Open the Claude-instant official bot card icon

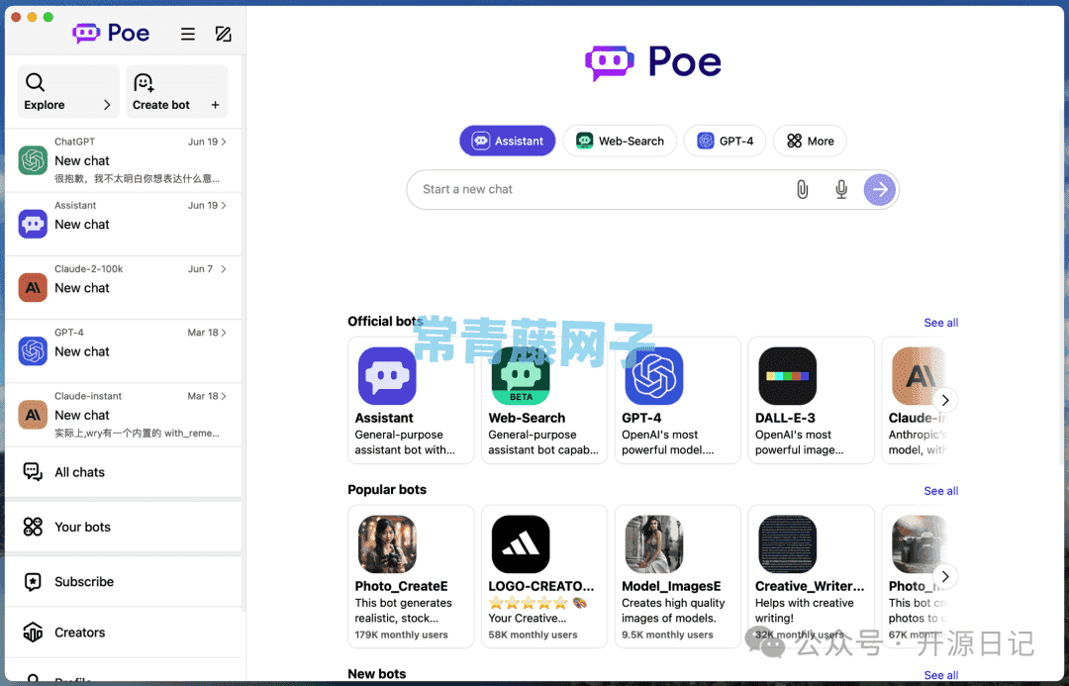click(919, 376)
